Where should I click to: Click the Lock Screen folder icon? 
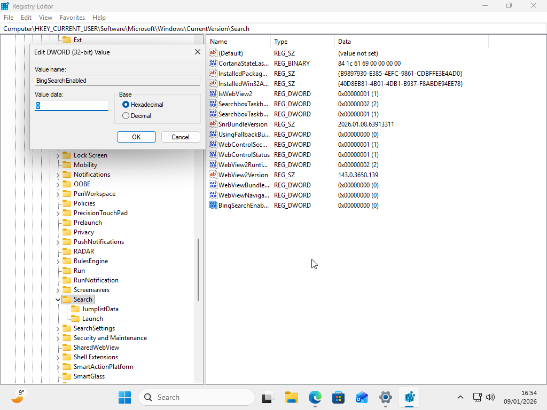(68, 155)
